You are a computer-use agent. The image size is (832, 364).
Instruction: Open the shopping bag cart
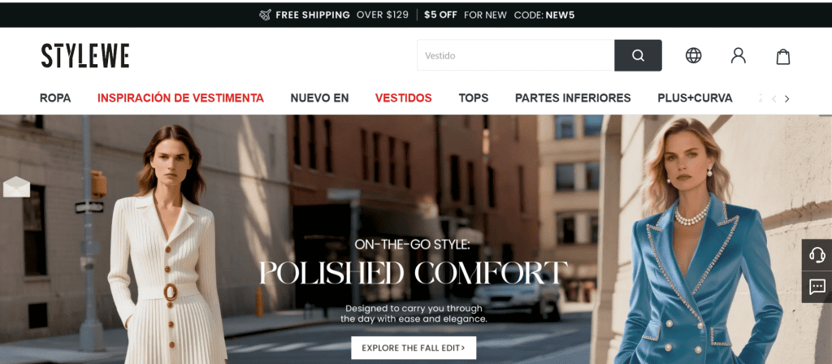783,56
